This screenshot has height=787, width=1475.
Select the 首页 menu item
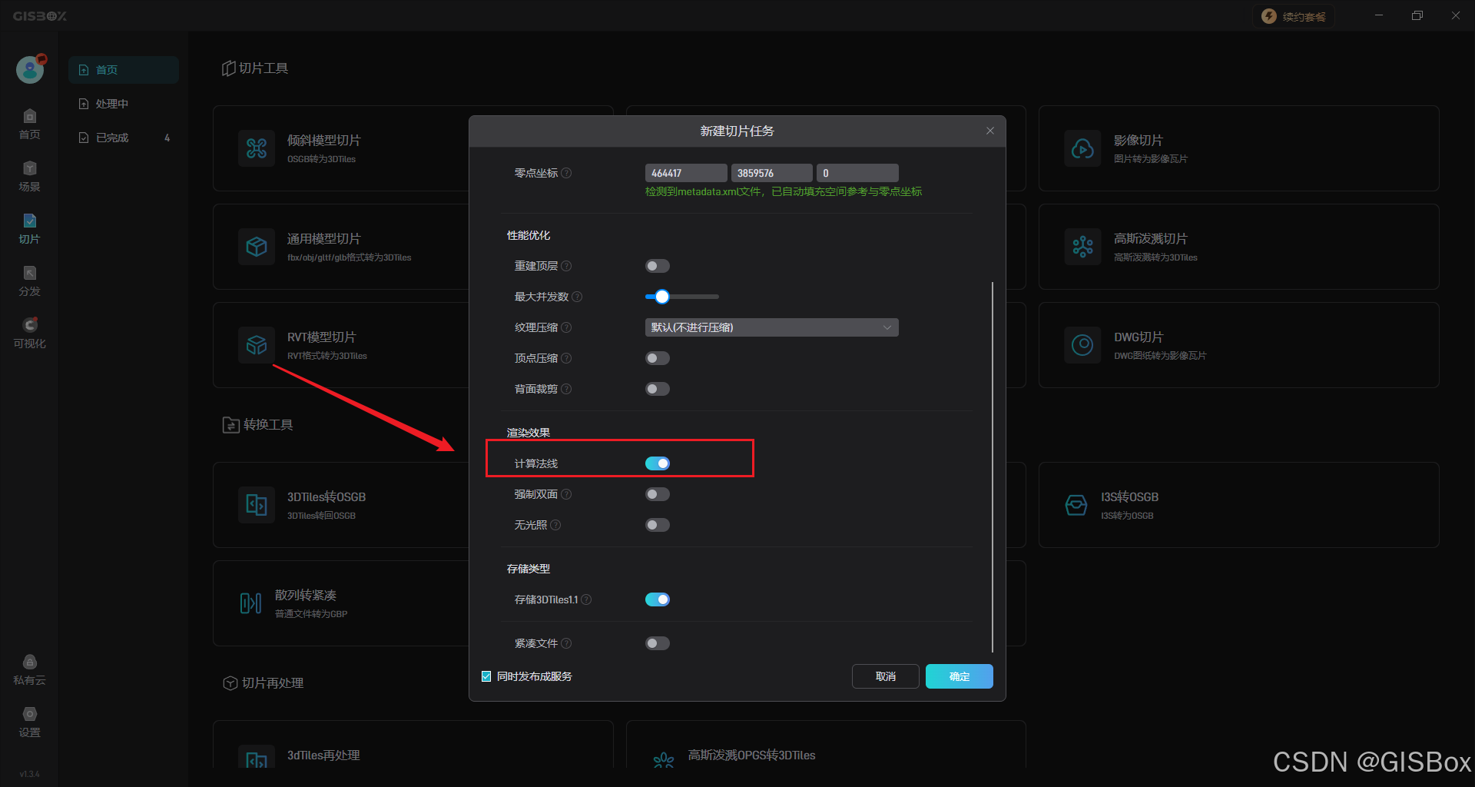tap(124, 70)
